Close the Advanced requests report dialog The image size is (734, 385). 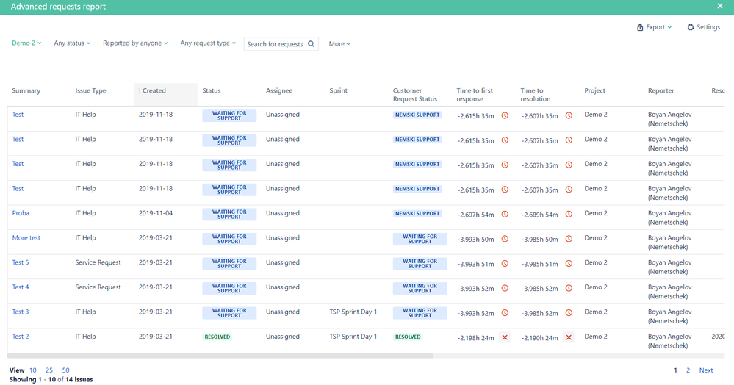tap(719, 6)
